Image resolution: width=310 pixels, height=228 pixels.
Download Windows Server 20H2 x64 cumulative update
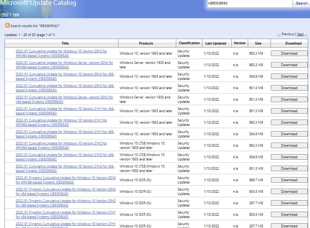point(289,100)
